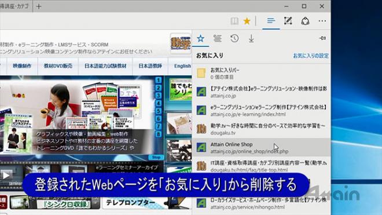Click the main slideshow banner image

78,116
